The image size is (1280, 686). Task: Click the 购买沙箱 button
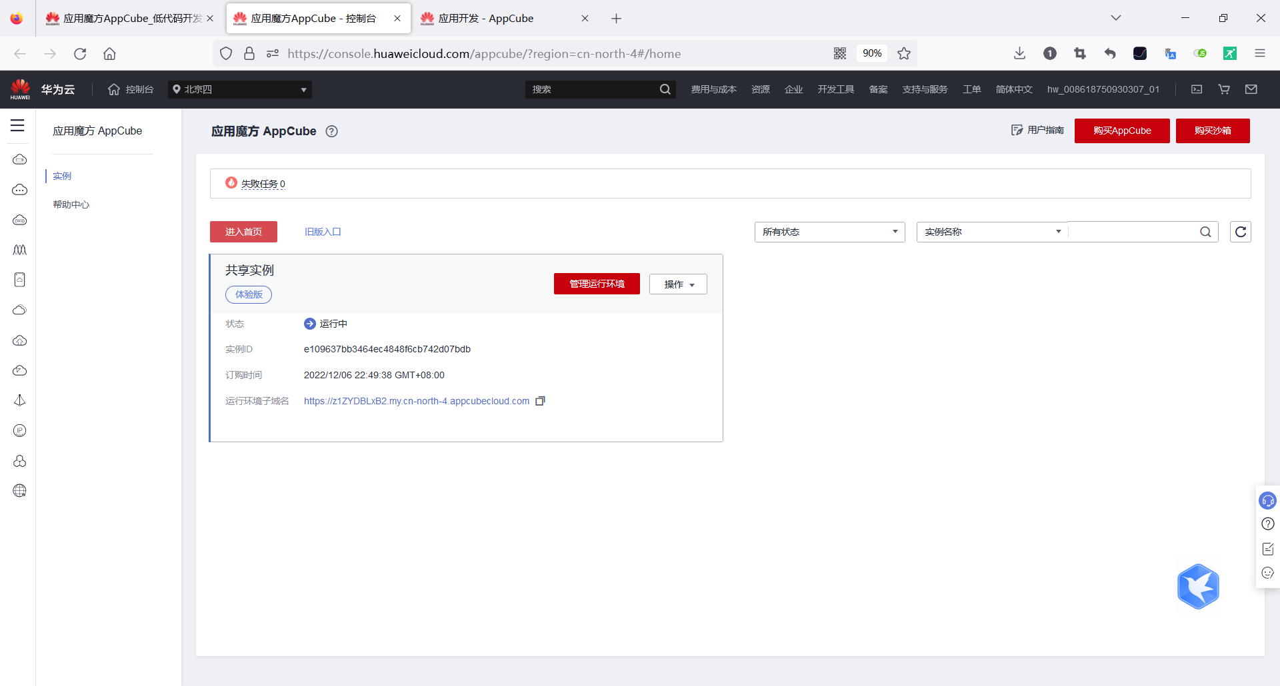[1213, 131]
